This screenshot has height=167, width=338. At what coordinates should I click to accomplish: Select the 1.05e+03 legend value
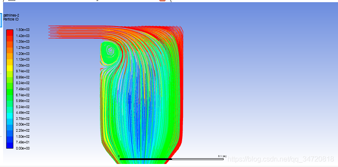pyautogui.click(x=23, y=65)
